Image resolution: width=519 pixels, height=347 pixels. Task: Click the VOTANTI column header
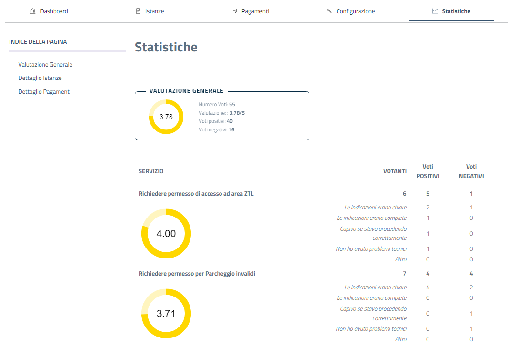click(395, 171)
